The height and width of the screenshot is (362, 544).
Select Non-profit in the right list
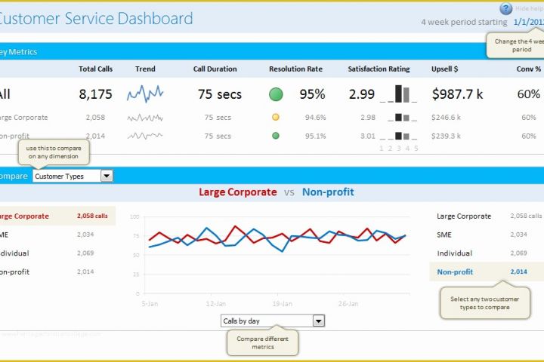(487, 272)
